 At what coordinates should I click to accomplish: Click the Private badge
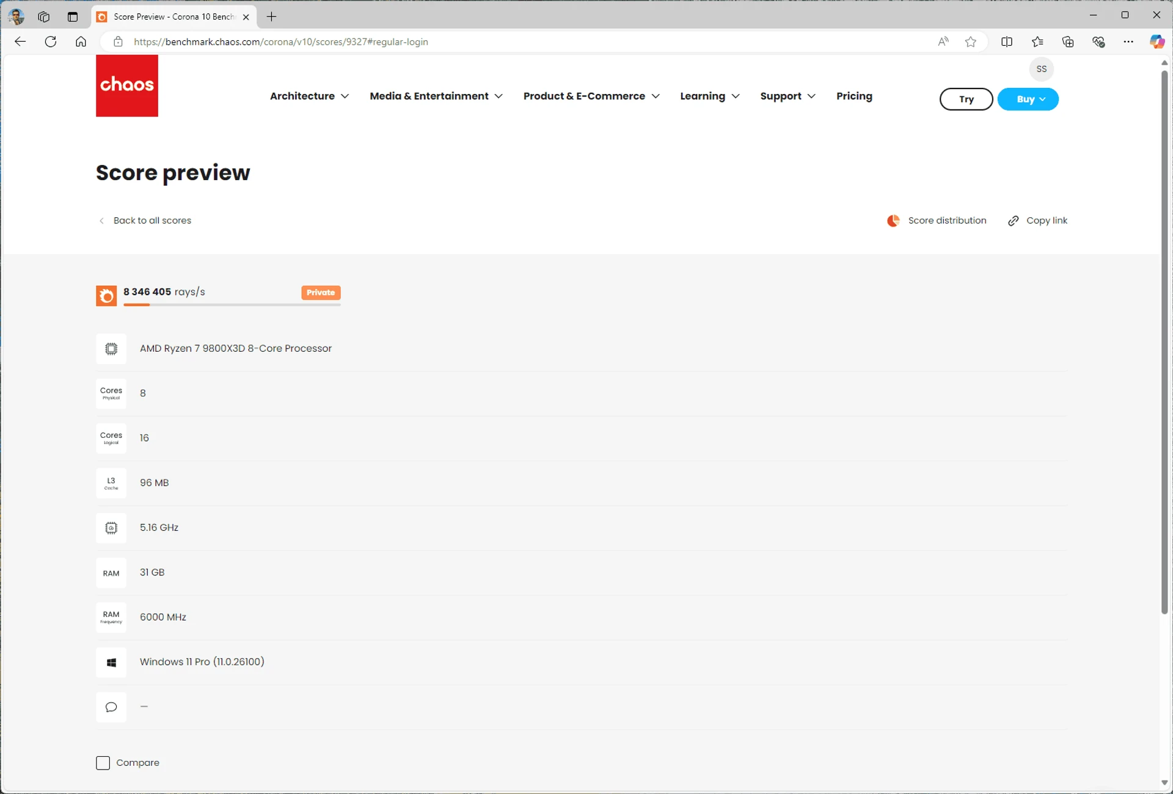click(x=321, y=293)
